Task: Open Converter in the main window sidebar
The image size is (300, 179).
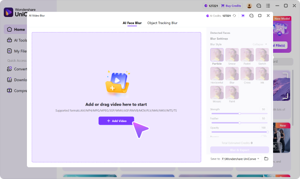Action: pyautogui.click(x=17, y=69)
